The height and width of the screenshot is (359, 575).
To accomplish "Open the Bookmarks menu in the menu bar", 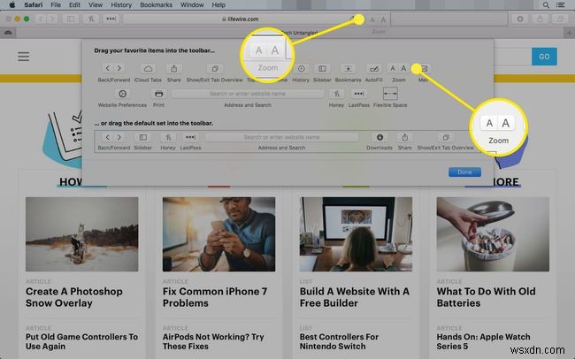I will pos(156,4).
